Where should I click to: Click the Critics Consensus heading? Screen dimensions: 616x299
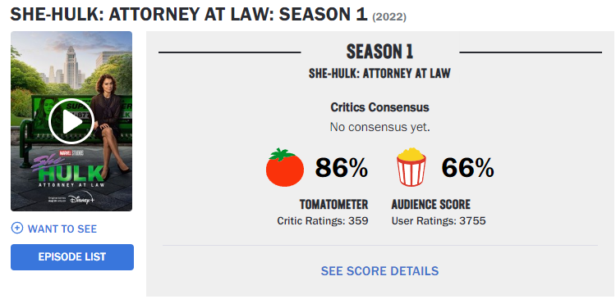pyautogui.click(x=379, y=107)
